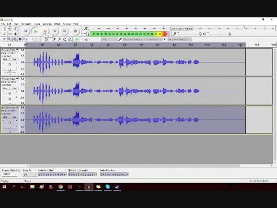277x208 pixels.
Task: Select the Length radio button
Action: pyautogui.click(x=78, y=170)
